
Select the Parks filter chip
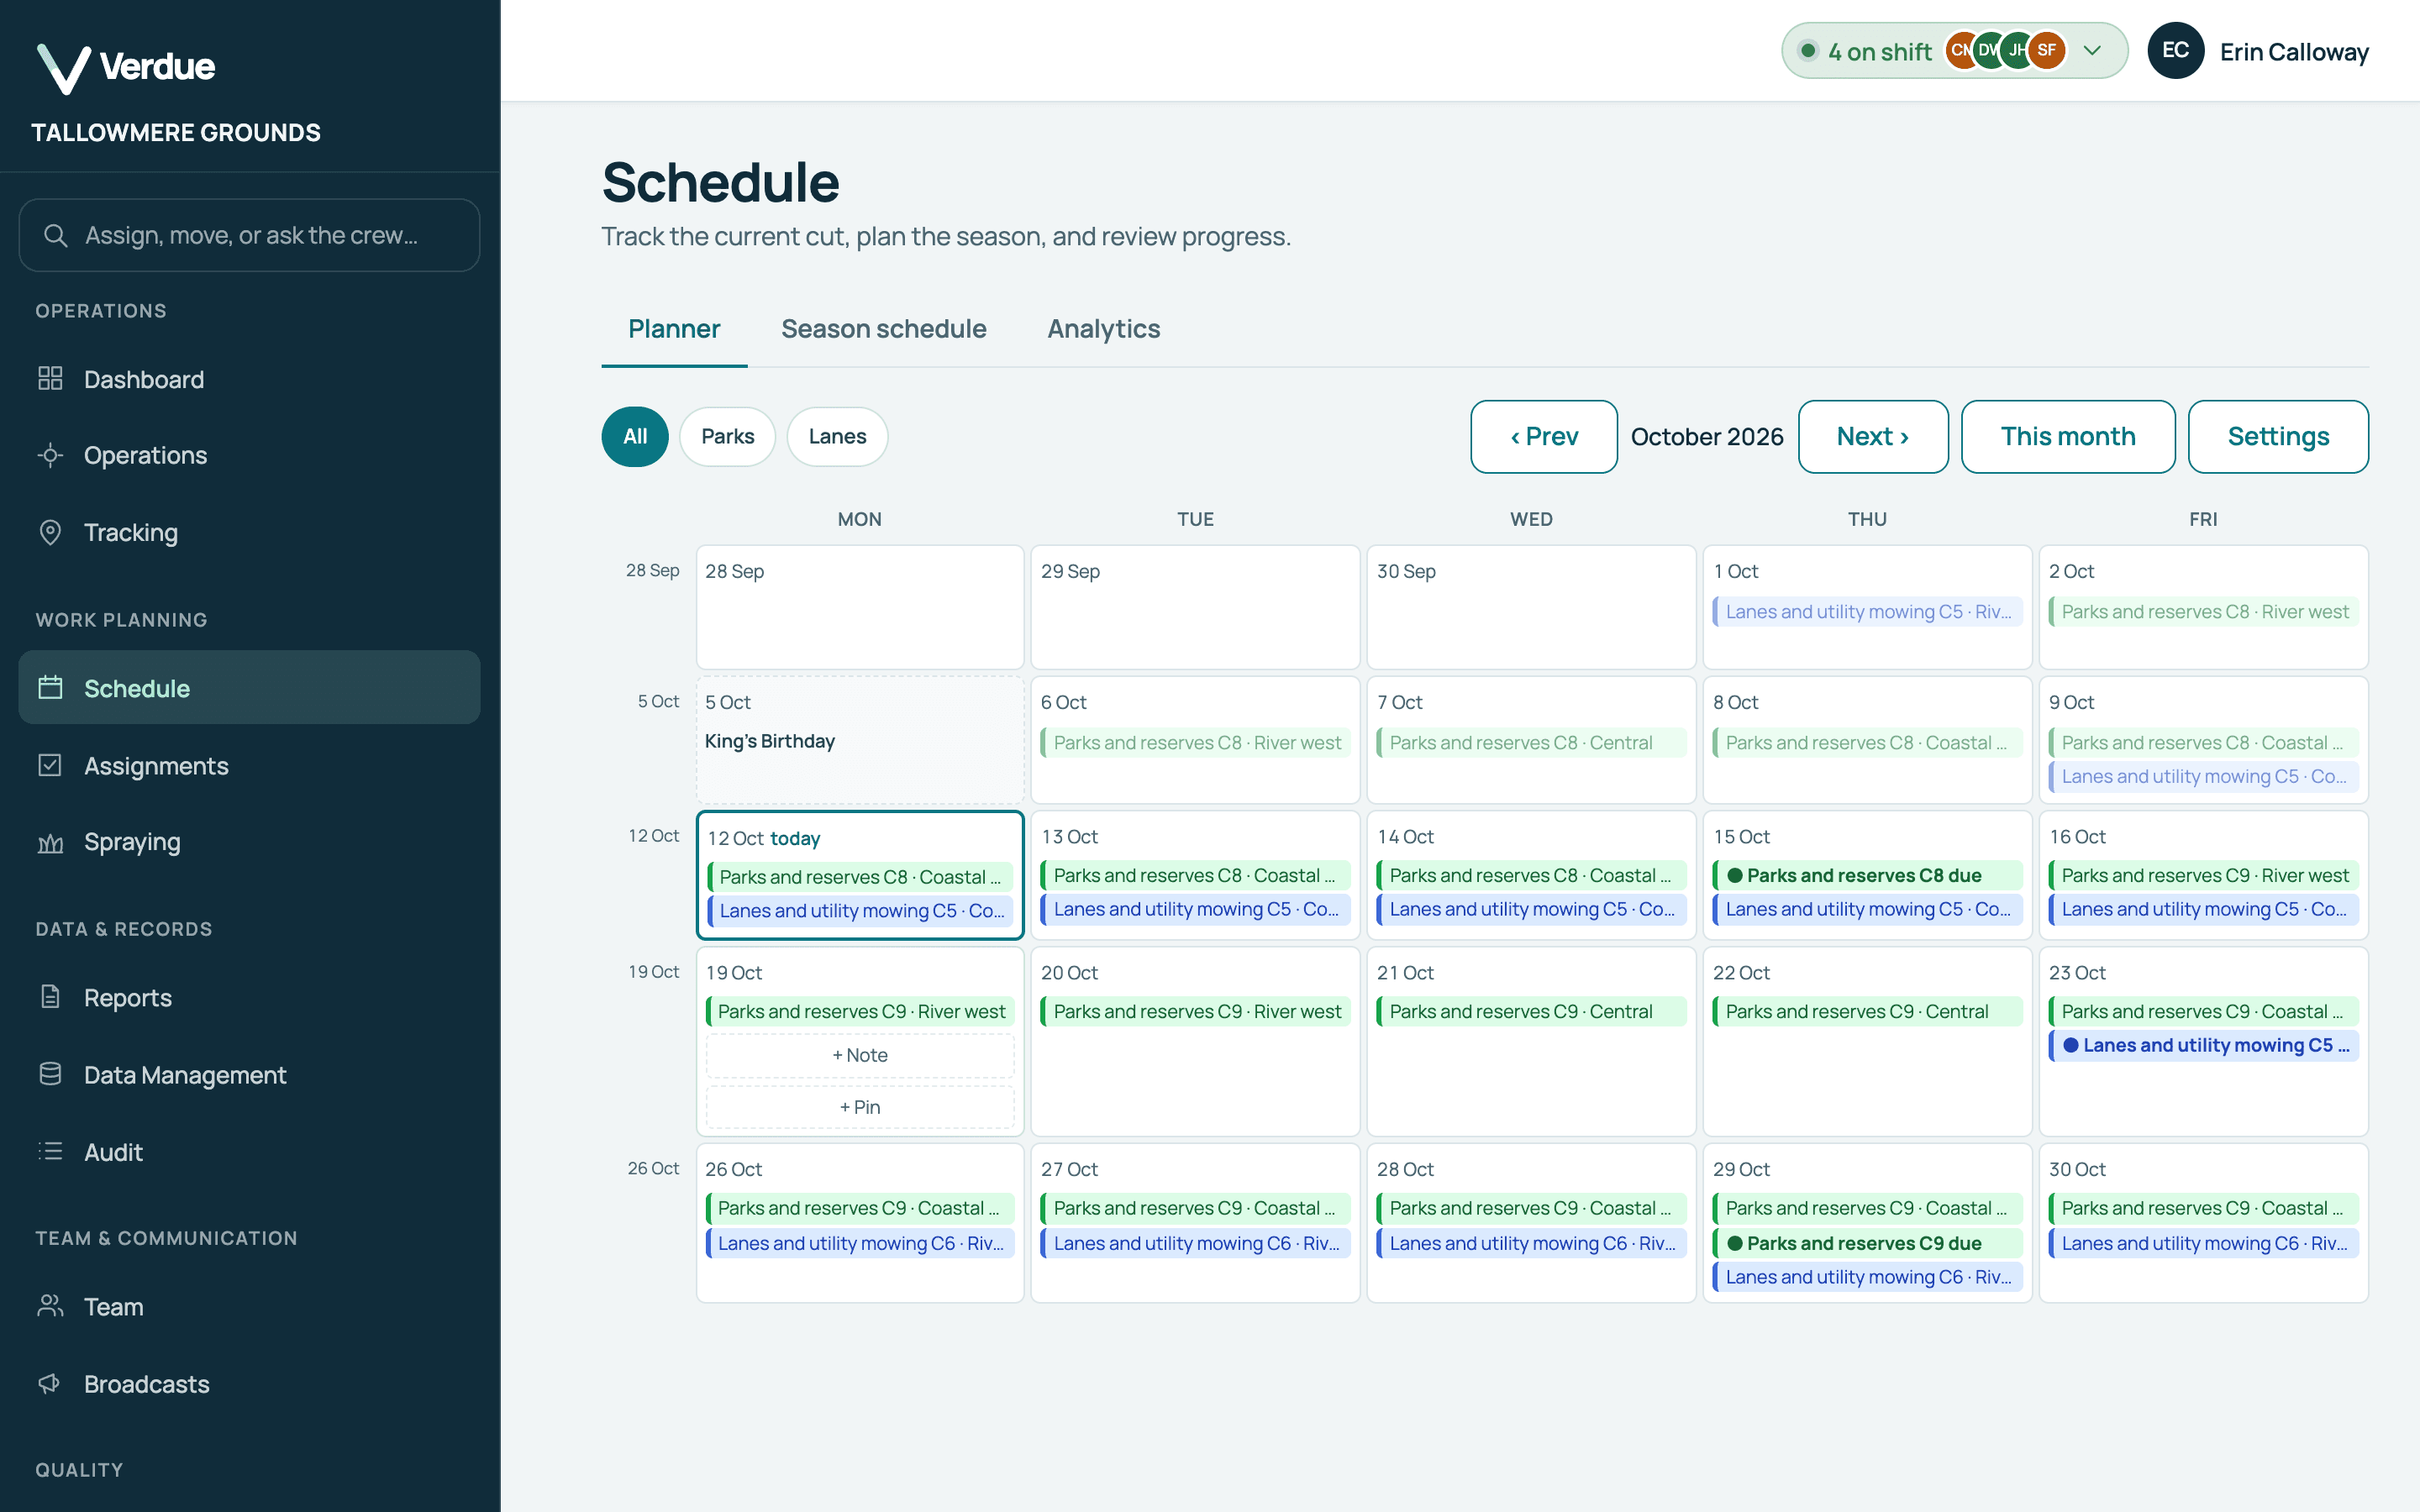727,436
